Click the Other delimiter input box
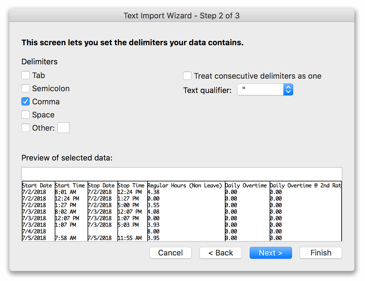The width and height of the screenshot is (365, 281). point(63,128)
